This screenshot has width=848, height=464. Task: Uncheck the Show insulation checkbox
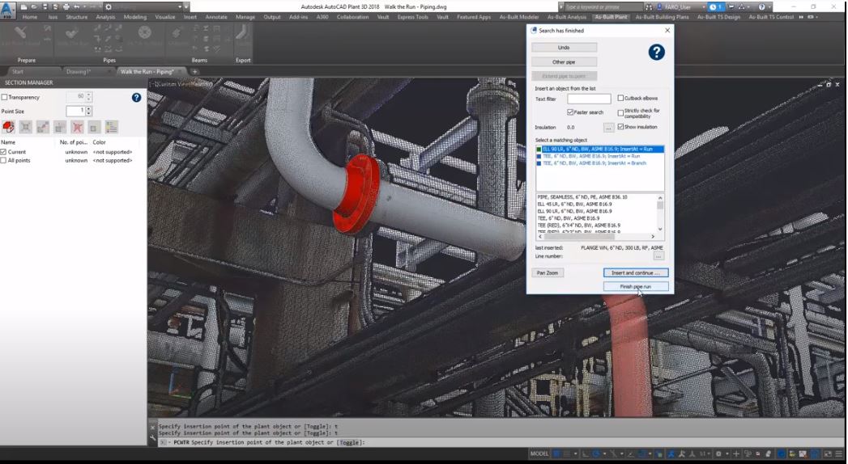[620, 127]
